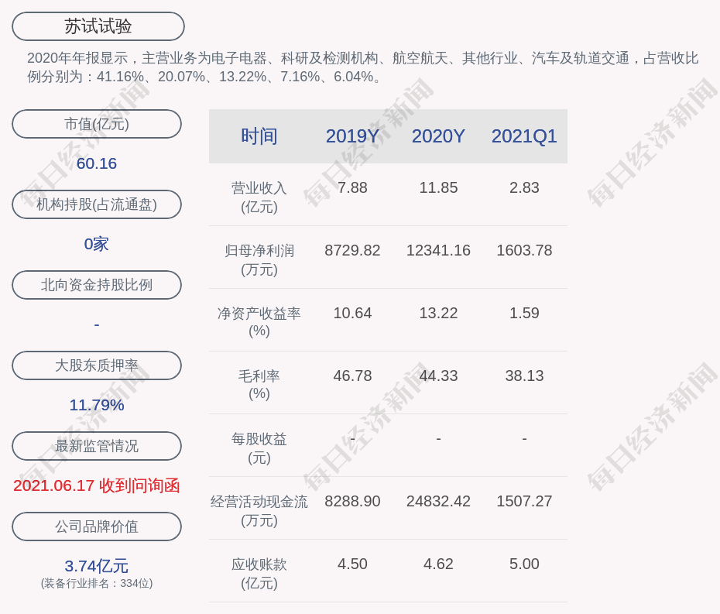
Task: Select pledge rate value 11.79%
Action: 97,405
